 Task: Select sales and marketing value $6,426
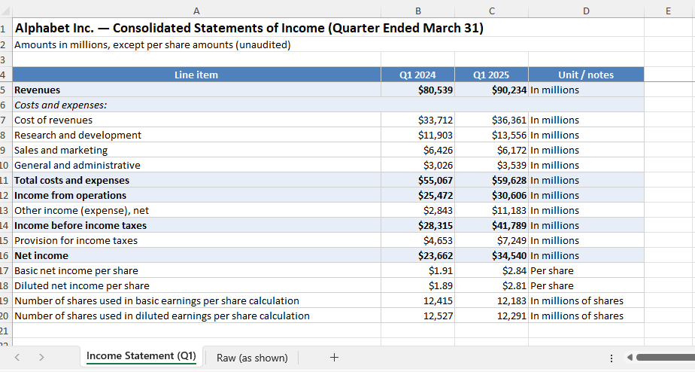click(x=417, y=150)
